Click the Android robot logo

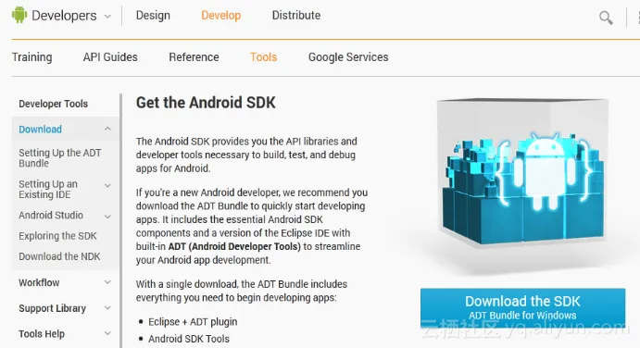click(x=19, y=15)
